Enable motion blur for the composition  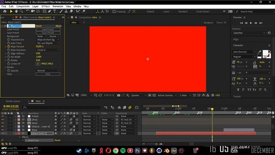tap(130, 107)
